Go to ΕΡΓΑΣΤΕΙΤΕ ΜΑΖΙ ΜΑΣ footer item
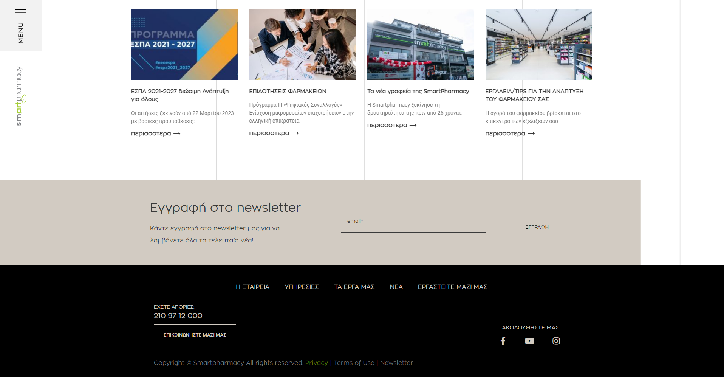 point(452,287)
